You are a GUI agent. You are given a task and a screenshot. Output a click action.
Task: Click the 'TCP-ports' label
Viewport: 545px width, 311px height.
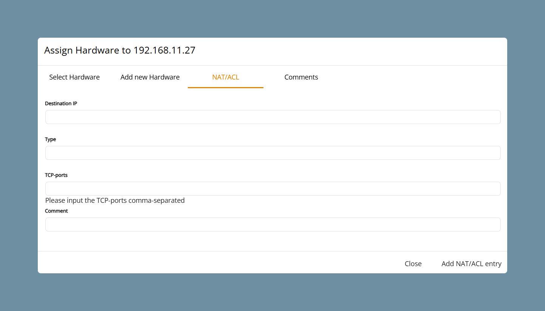coord(56,175)
